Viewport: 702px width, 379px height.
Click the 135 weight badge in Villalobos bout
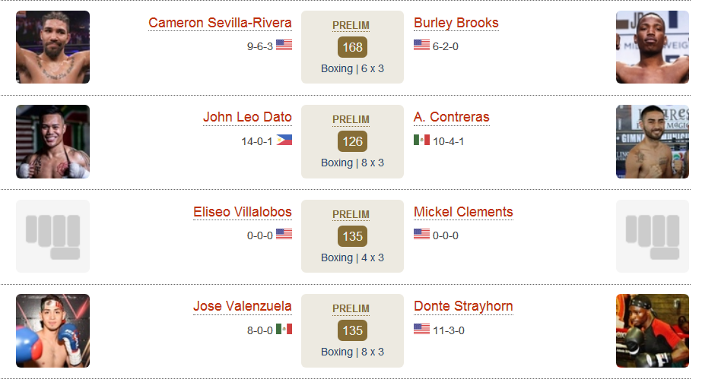352,236
